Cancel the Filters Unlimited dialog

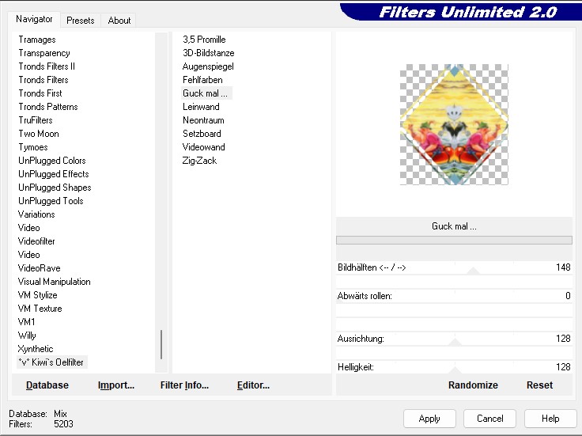pos(489,419)
